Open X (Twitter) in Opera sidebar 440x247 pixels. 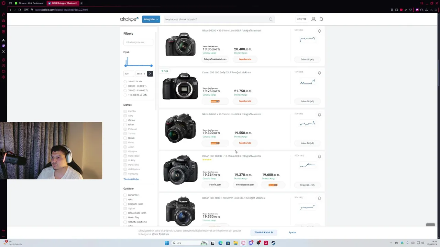pyautogui.click(x=3, y=51)
